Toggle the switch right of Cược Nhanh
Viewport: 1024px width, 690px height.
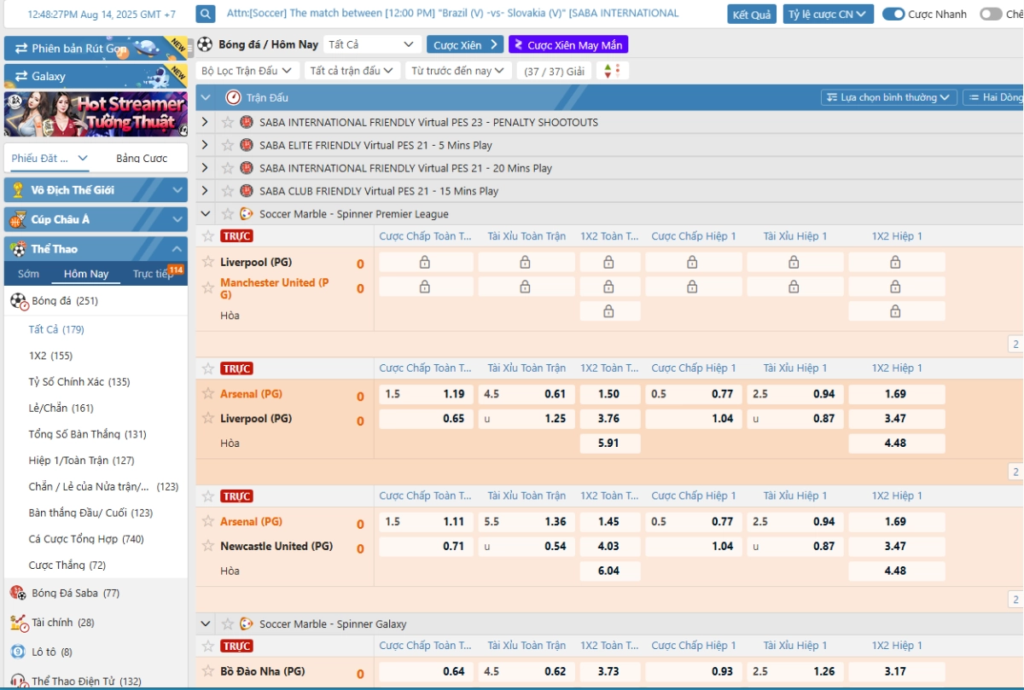click(990, 14)
